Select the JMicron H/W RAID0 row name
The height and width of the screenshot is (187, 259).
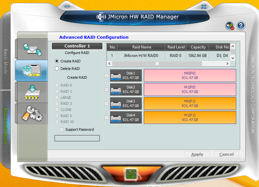click(x=141, y=56)
